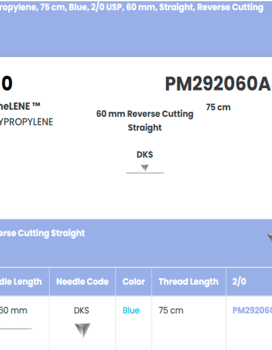Click the Reverse Cutting Straight section header
The height and width of the screenshot is (350, 272).
tap(43, 233)
